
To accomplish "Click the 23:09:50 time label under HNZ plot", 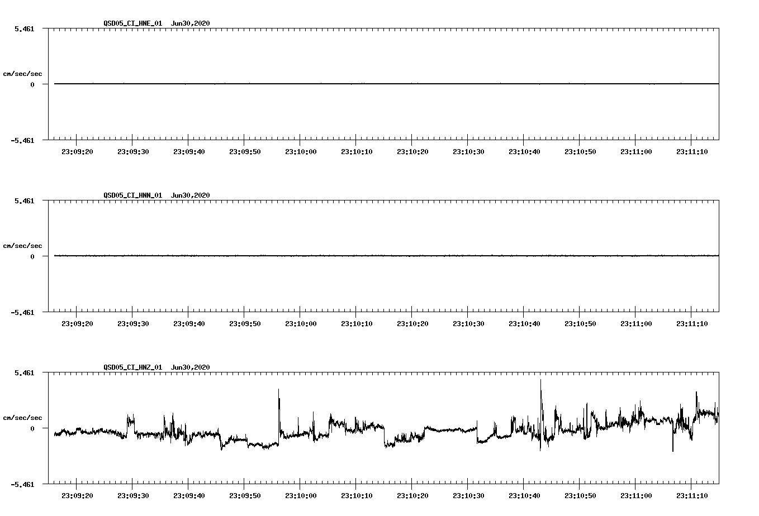I will click(245, 496).
